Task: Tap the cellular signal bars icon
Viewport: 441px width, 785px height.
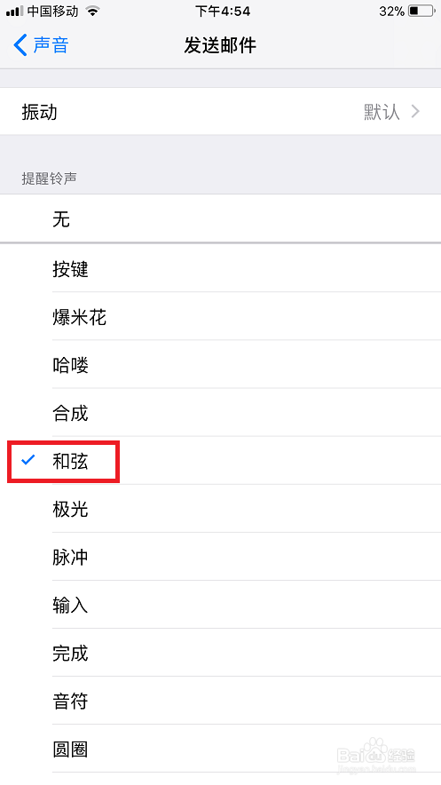Action: (x=14, y=11)
